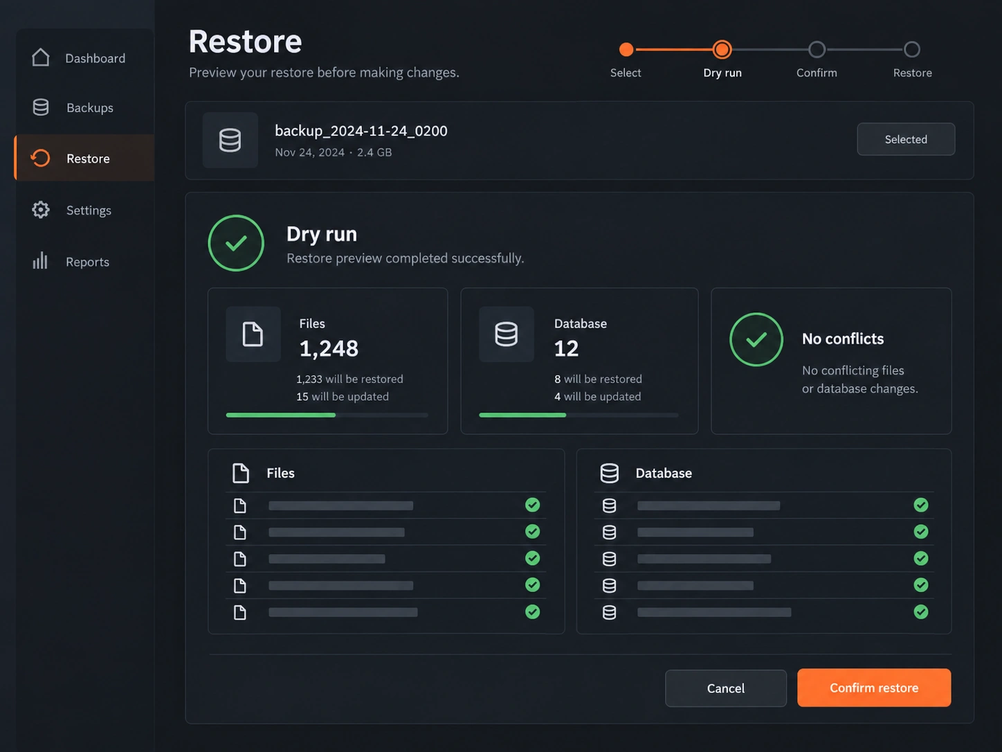The image size is (1002, 752).
Task: Jump to the Confirm step in the stepper
Action: (817, 49)
